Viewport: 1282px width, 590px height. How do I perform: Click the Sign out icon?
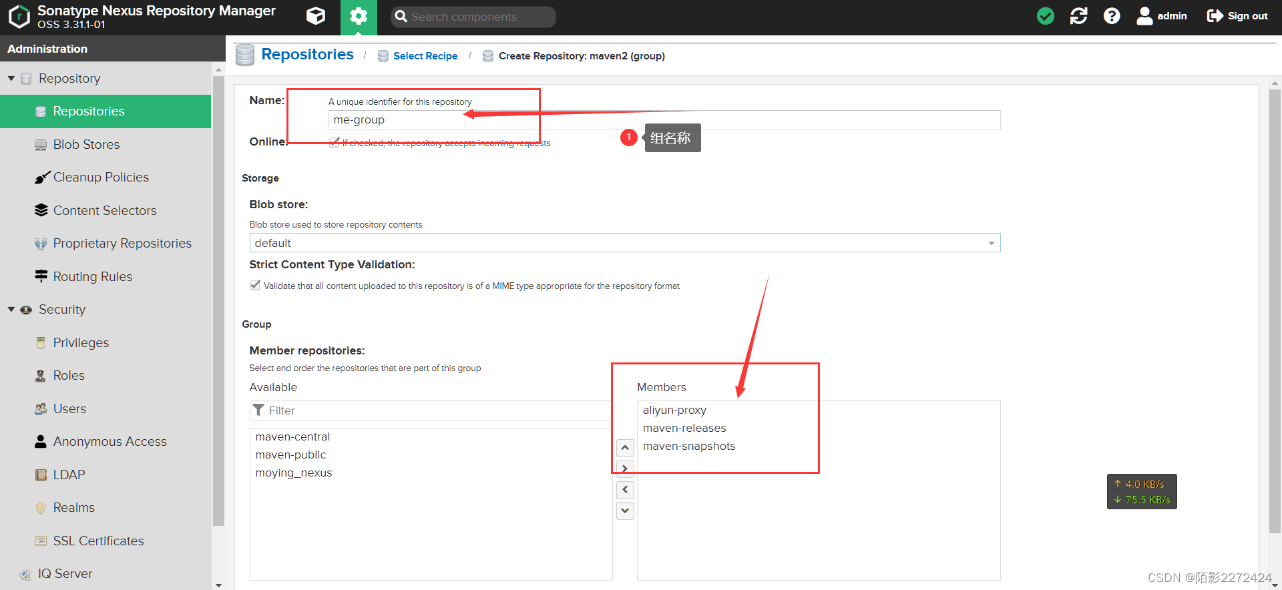click(x=1215, y=16)
